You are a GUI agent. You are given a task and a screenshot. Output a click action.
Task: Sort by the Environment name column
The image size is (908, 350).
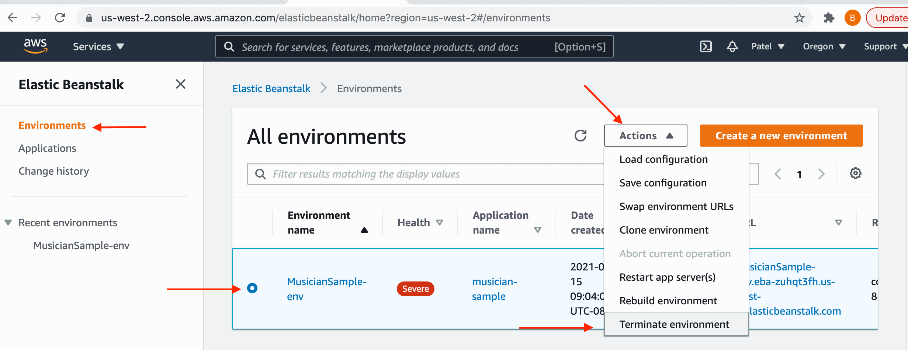click(x=327, y=223)
